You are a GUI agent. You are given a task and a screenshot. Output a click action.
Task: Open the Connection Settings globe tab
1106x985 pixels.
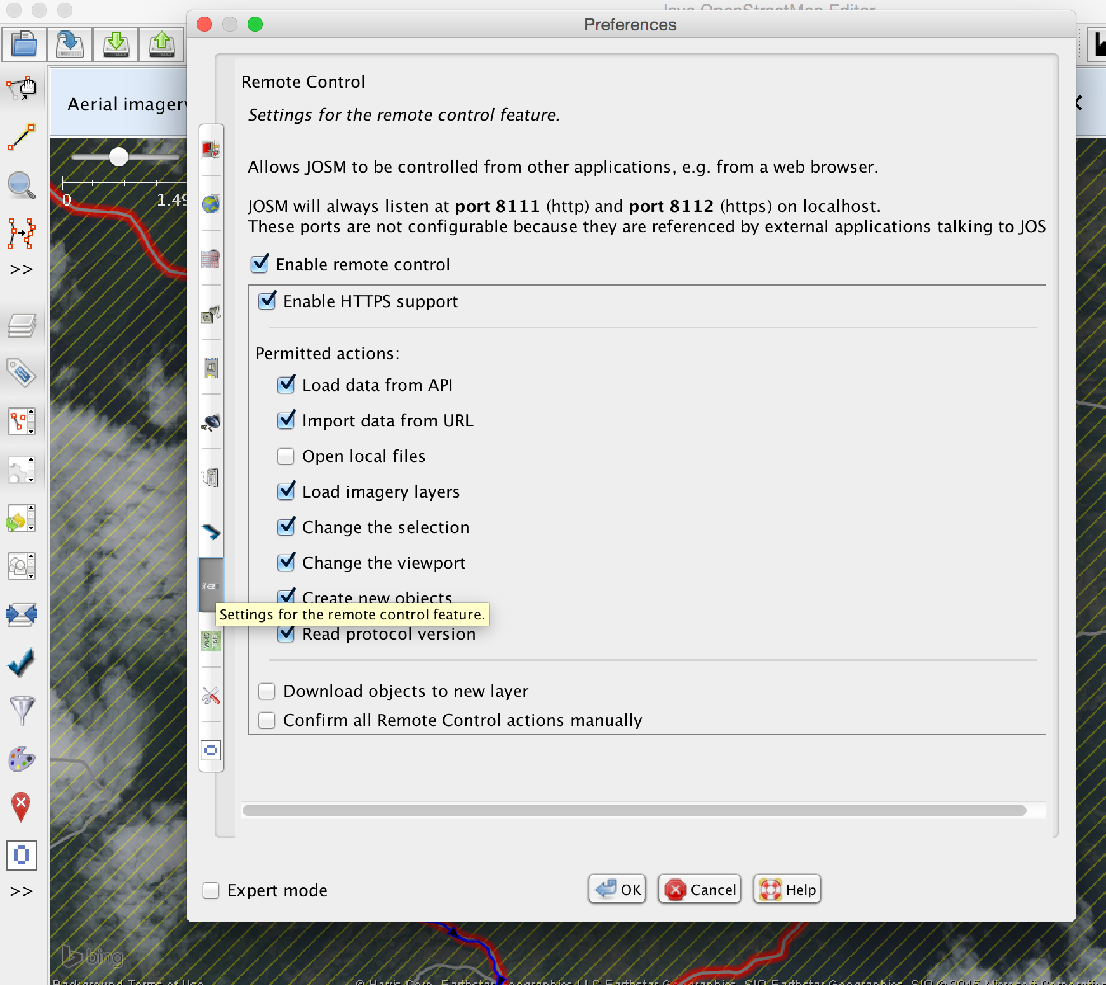click(x=211, y=204)
